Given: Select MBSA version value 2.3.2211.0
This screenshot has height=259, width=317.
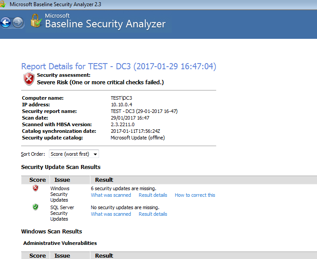Looking at the screenshot, I should click(x=122, y=124).
